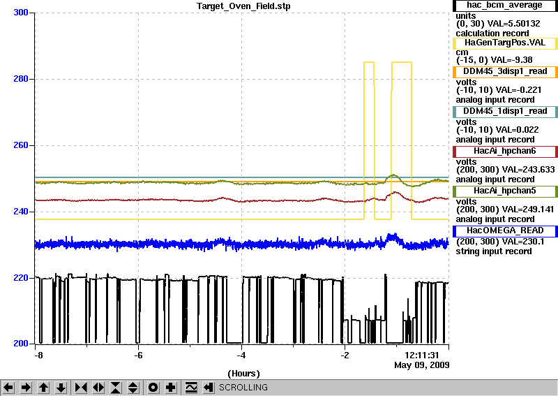Pan the graph up with up-arrow button
558x396 pixels.
pos(43,387)
